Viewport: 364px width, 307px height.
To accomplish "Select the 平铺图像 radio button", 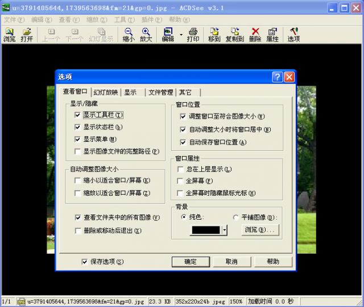I will click(x=236, y=217).
